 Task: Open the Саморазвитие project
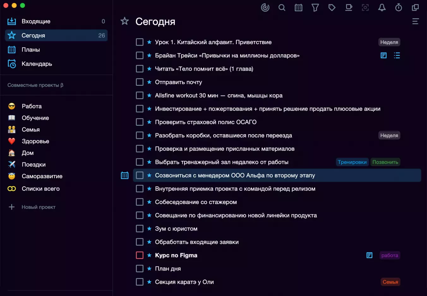click(42, 176)
